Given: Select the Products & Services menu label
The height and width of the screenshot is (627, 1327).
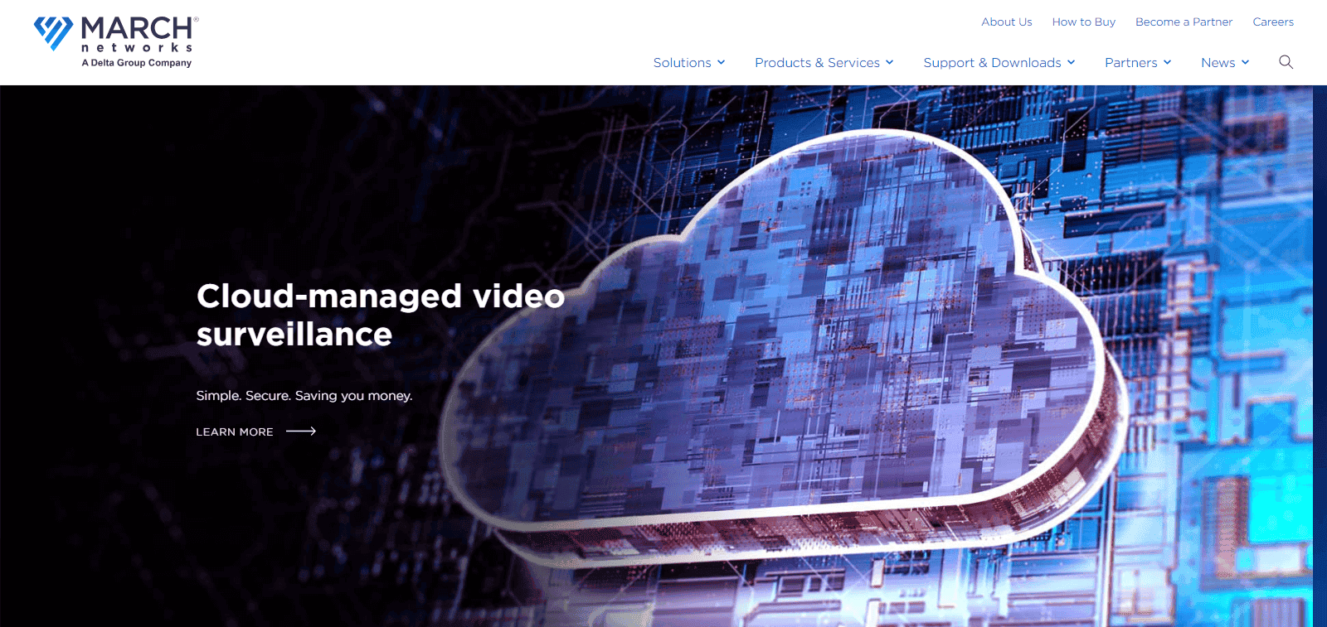Looking at the screenshot, I should [817, 63].
